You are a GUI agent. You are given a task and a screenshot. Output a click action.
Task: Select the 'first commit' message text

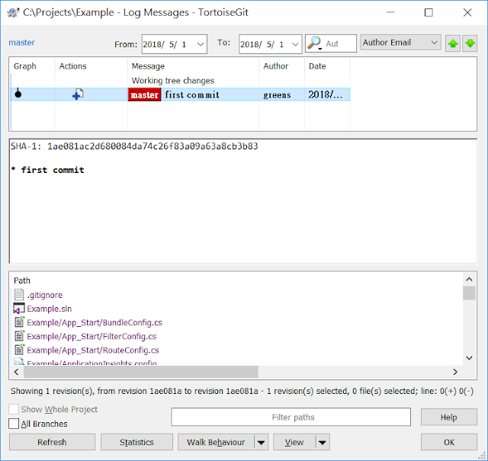point(192,94)
